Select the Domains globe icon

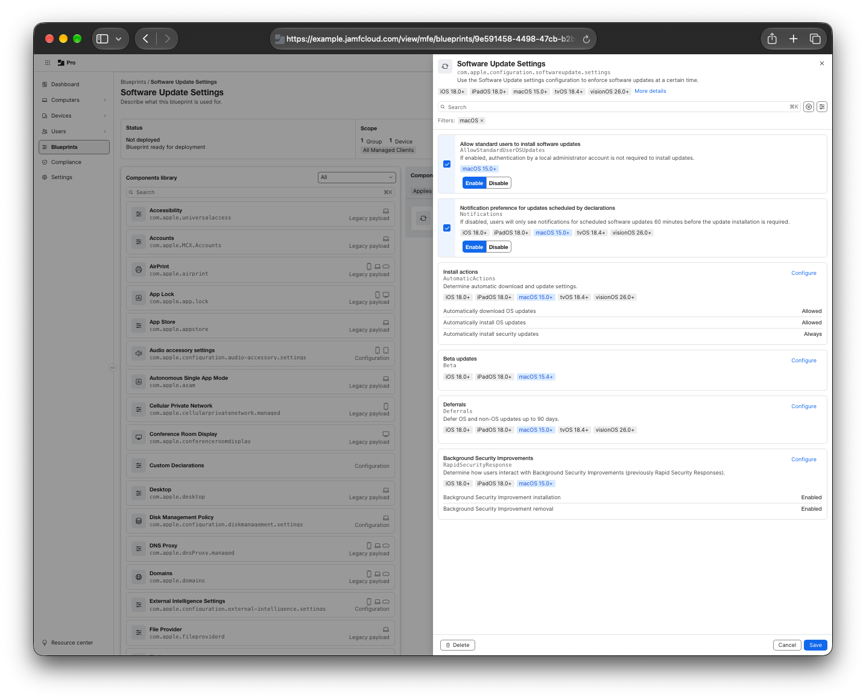tap(139, 577)
